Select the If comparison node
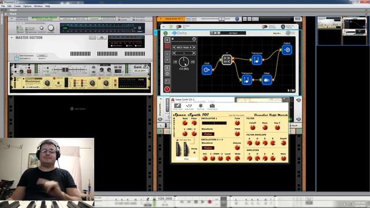Screen dimensions: 370x208 [x=227, y=60]
